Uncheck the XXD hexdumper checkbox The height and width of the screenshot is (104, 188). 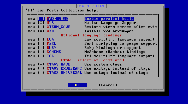pyautogui.click(x=41, y=31)
